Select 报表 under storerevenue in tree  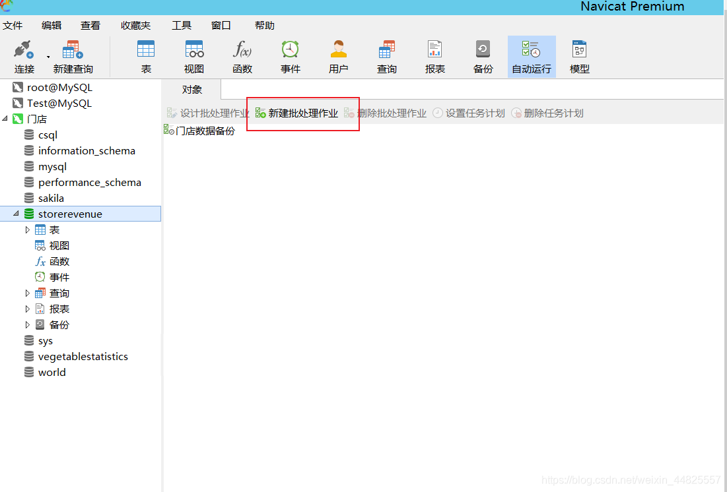tap(59, 309)
